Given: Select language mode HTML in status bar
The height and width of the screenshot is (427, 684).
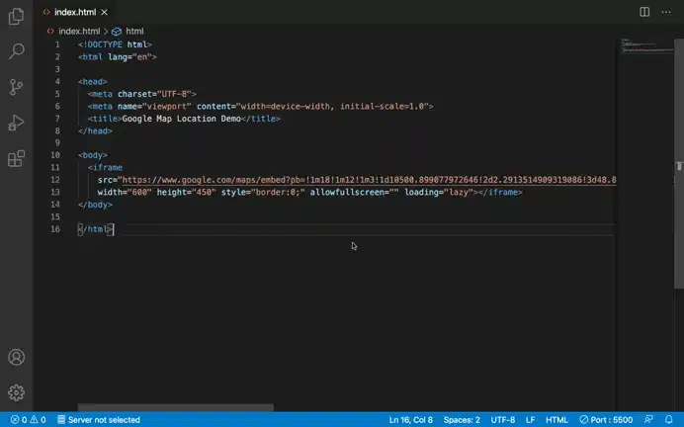Looking at the screenshot, I should pyautogui.click(x=556, y=420).
